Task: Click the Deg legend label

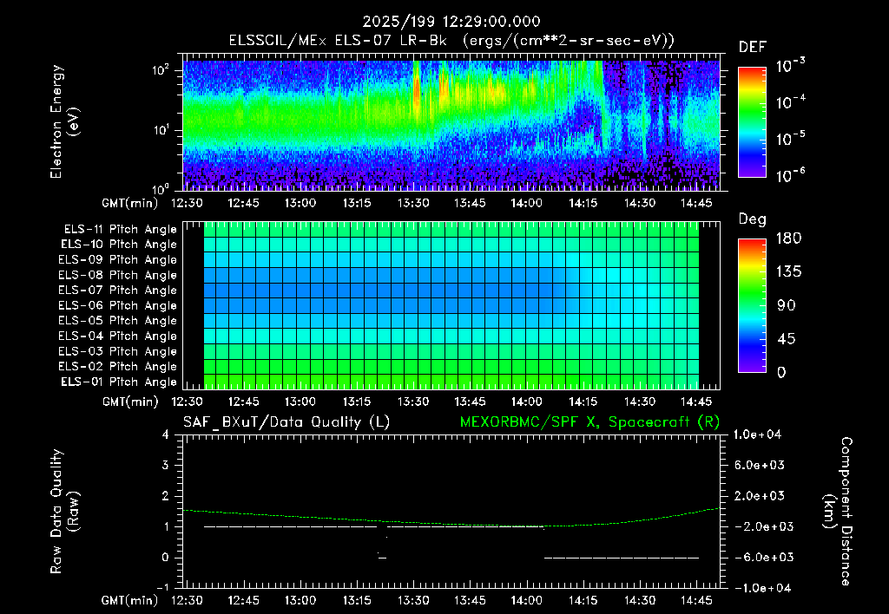Action: coord(753,219)
